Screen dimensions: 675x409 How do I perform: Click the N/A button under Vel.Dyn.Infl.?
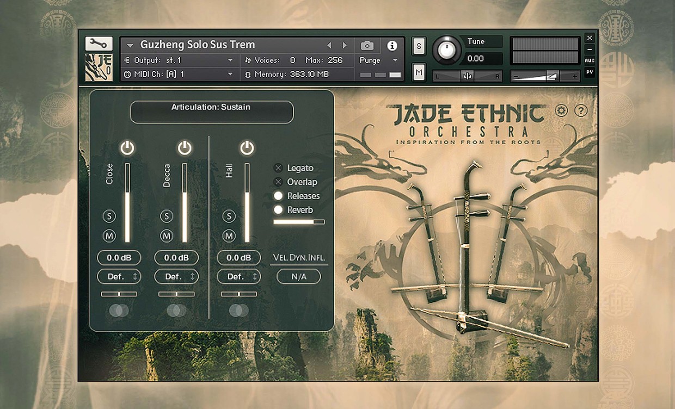[x=298, y=276]
